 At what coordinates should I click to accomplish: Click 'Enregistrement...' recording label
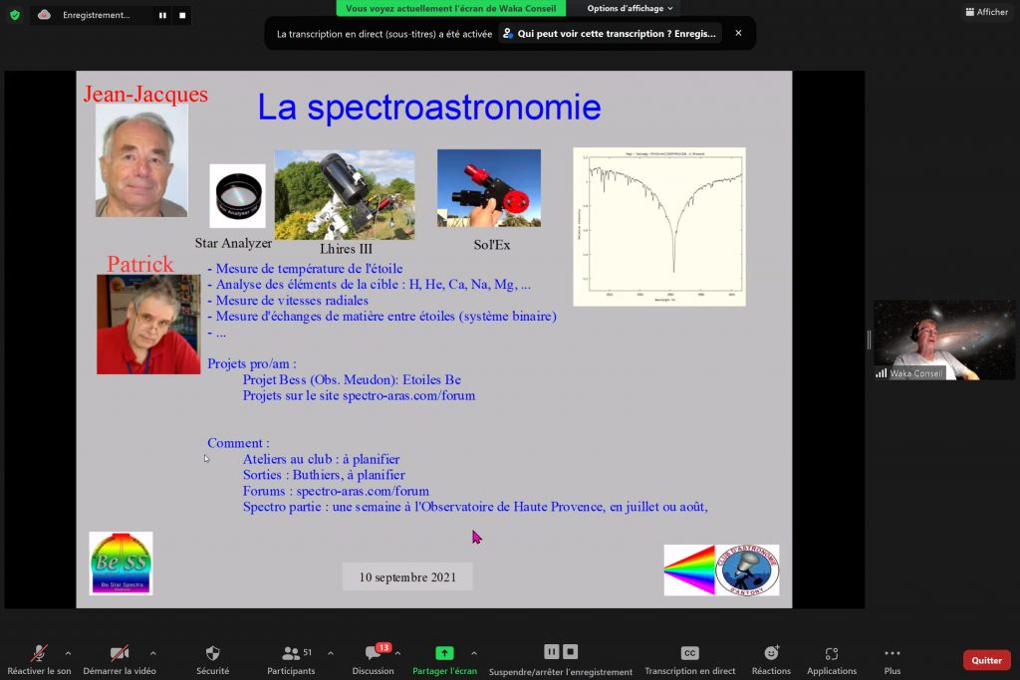[x=97, y=15]
